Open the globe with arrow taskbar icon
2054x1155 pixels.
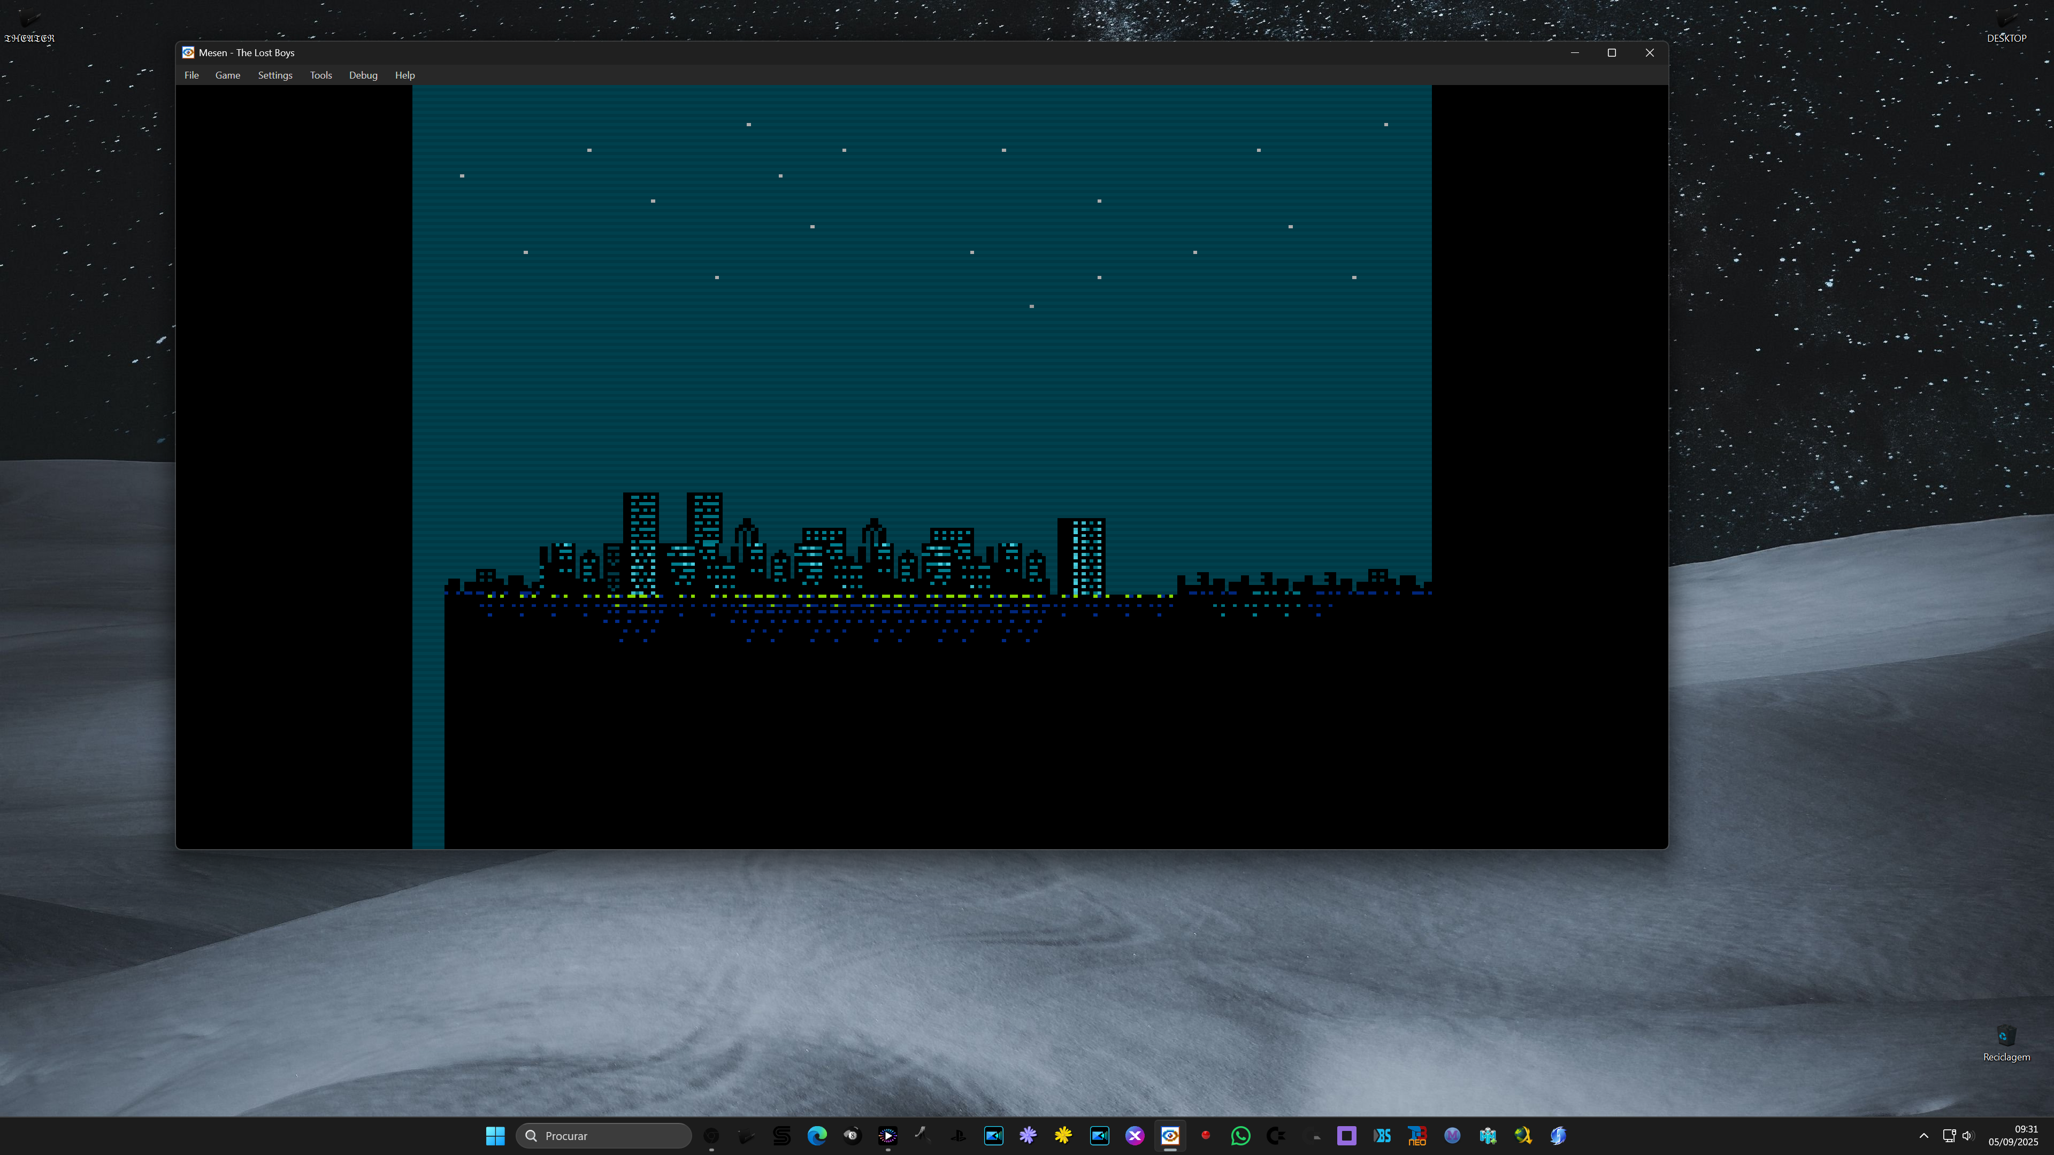point(1523,1136)
